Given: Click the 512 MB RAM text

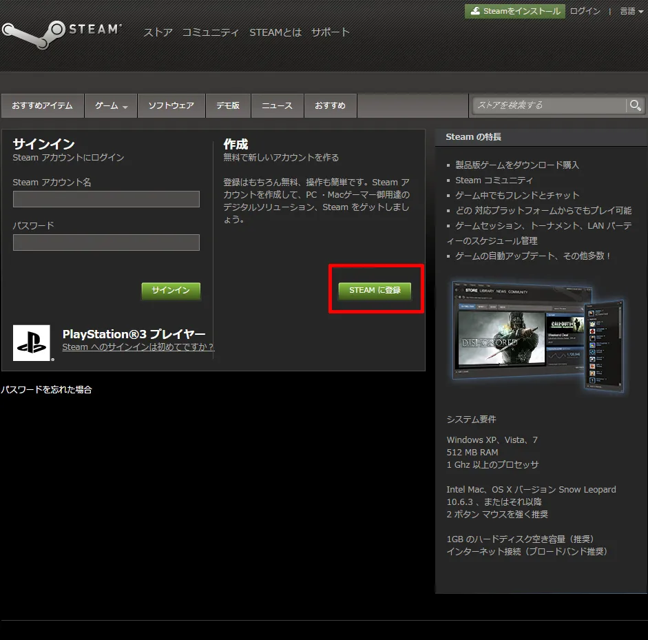Looking at the screenshot, I should [x=472, y=453].
